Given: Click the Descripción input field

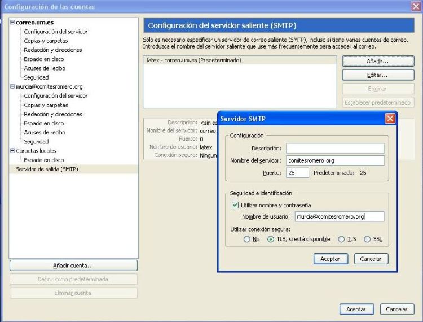Looking at the screenshot, I should (x=334, y=148).
